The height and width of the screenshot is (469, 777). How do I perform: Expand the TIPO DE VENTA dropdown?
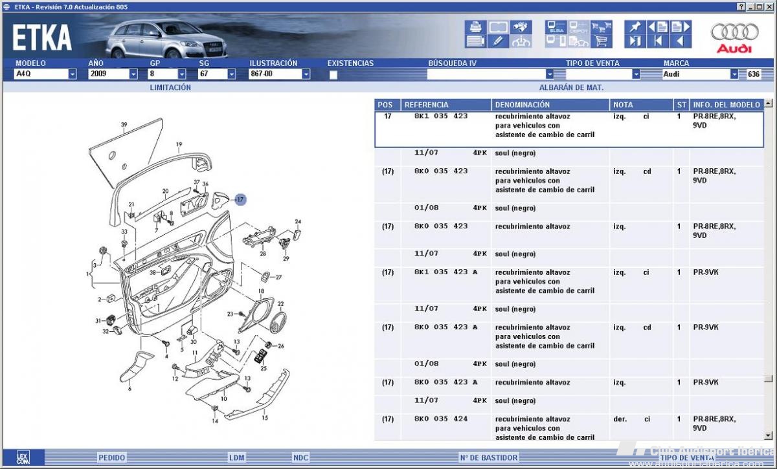coord(636,74)
